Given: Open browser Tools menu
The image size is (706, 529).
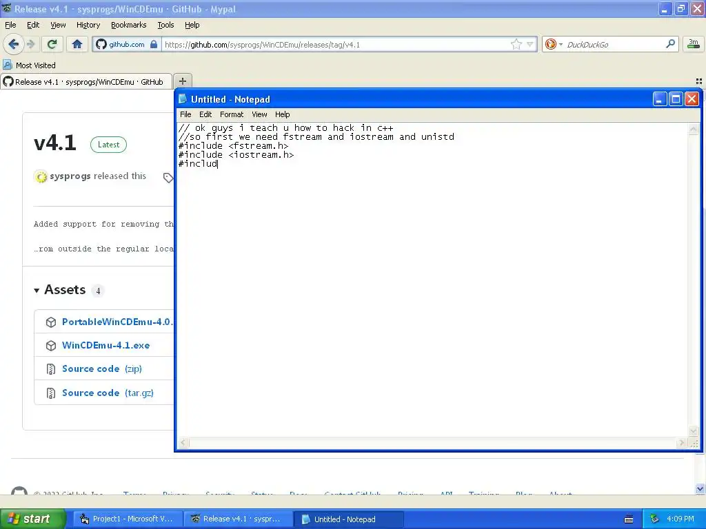Looking at the screenshot, I should coord(165,25).
